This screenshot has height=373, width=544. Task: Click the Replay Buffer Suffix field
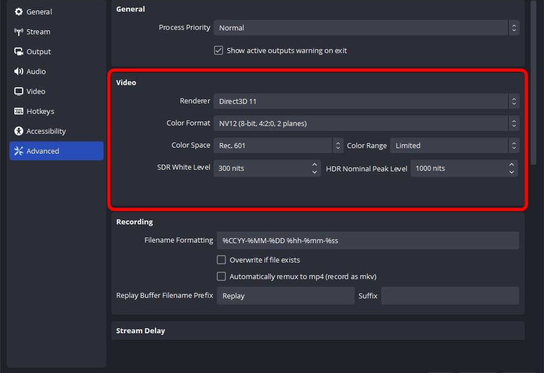point(449,296)
